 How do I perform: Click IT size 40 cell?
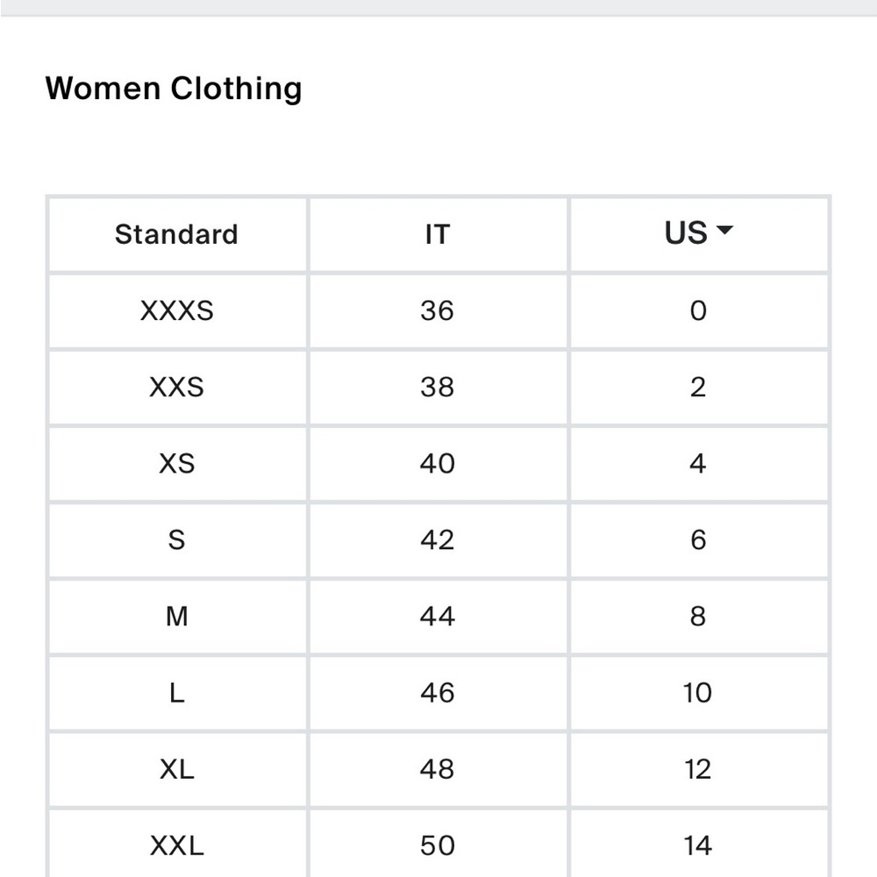coord(438,464)
